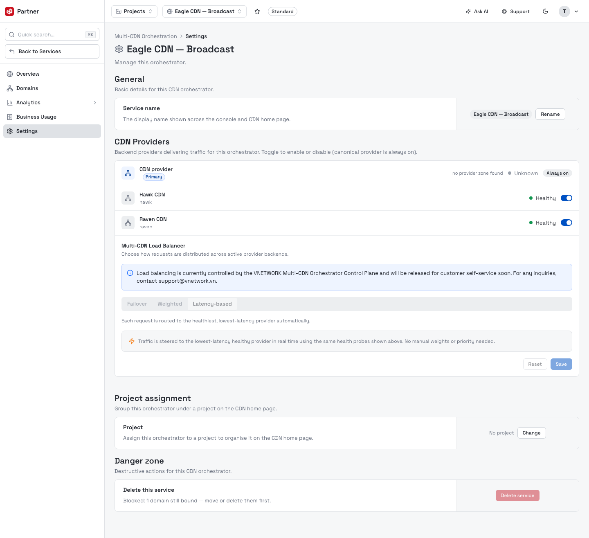This screenshot has height=538, width=589.
Task: Click the Standard plan badge
Action: click(283, 11)
